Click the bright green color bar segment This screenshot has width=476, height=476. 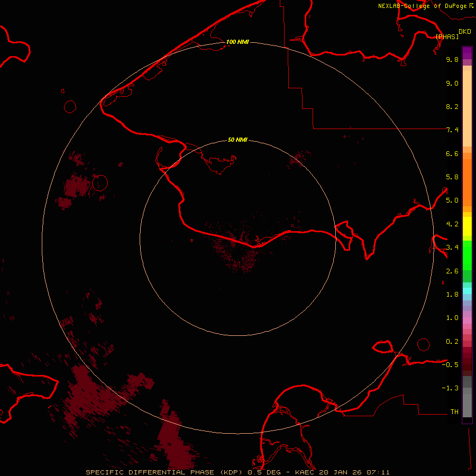(467, 257)
